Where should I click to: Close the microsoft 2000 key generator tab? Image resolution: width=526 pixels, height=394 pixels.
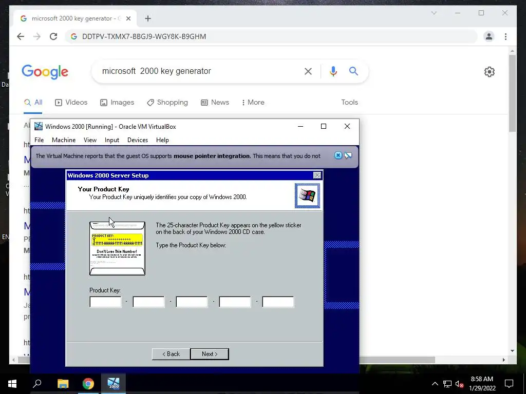pos(128,18)
